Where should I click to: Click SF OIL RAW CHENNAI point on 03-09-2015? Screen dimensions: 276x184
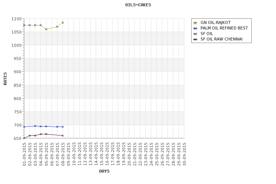point(35,135)
